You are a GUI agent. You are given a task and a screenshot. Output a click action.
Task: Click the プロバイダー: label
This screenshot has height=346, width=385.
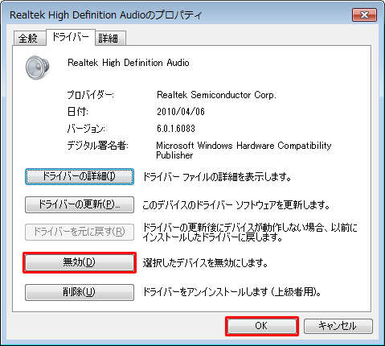(x=91, y=95)
